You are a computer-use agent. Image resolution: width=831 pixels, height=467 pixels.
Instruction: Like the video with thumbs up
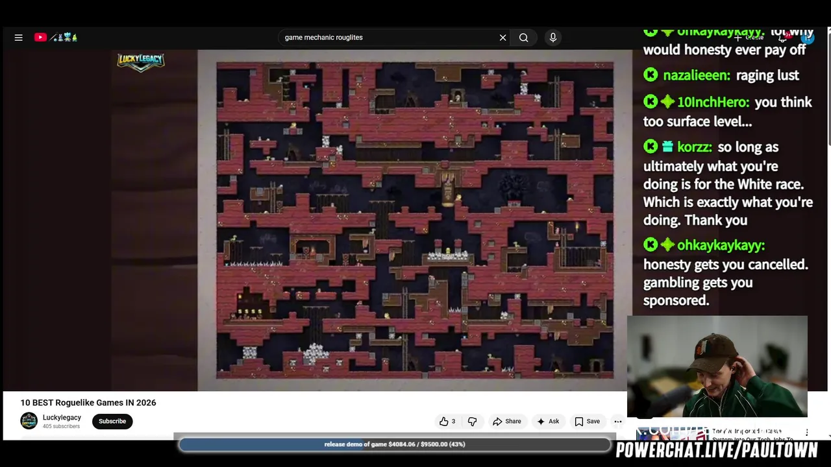[447, 422]
